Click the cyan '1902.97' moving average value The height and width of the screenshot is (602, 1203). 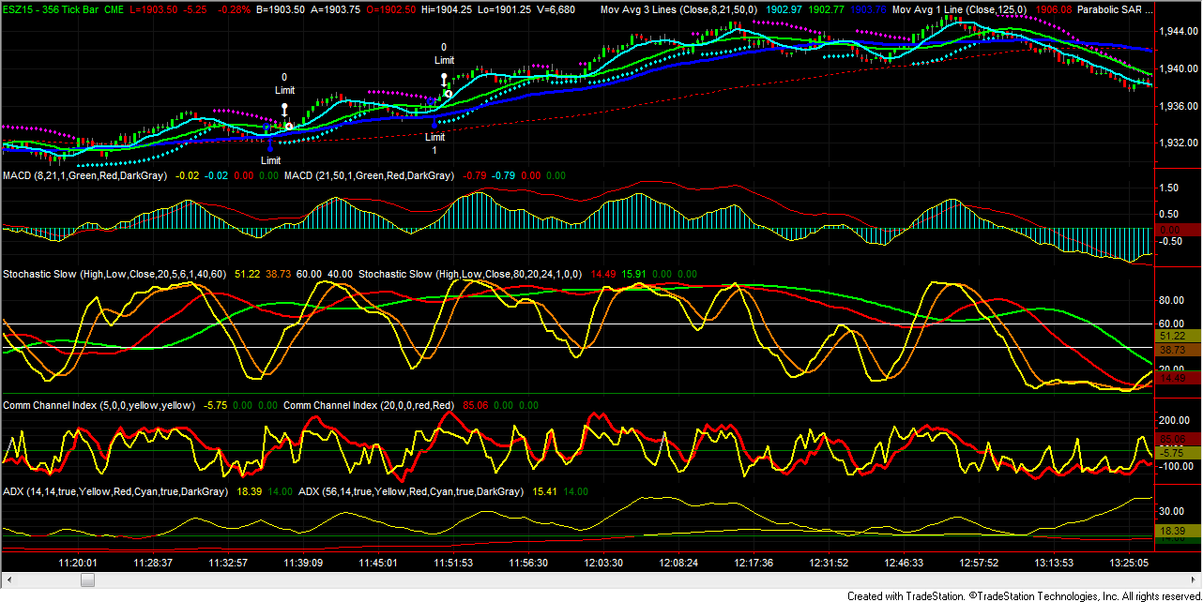[x=785, y=8]
